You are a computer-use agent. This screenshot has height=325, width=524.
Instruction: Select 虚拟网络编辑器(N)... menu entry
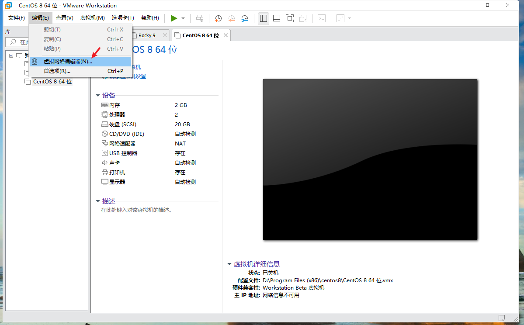(80, 62)
